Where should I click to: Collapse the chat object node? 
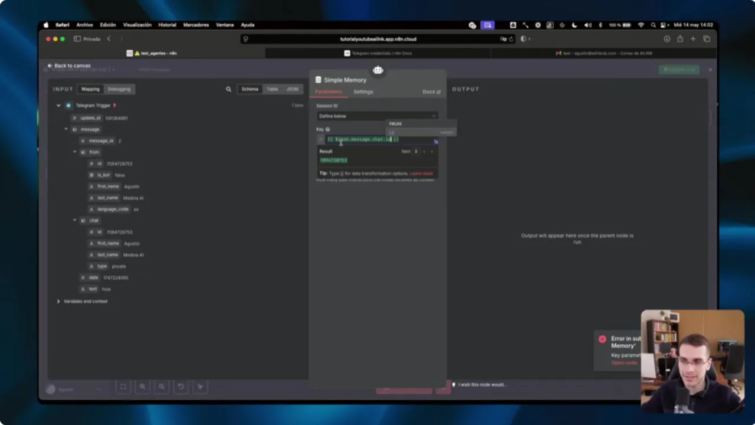click(75, 221)
